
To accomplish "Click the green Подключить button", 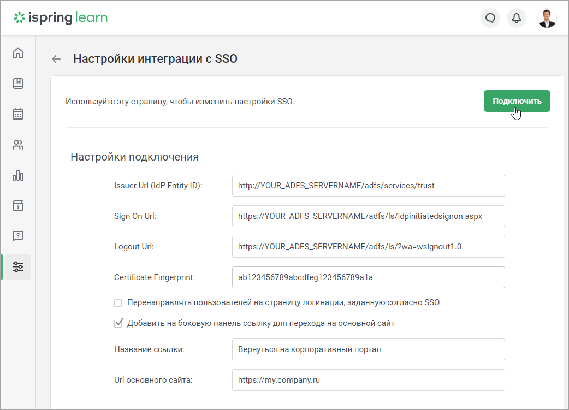I will 517,101.
